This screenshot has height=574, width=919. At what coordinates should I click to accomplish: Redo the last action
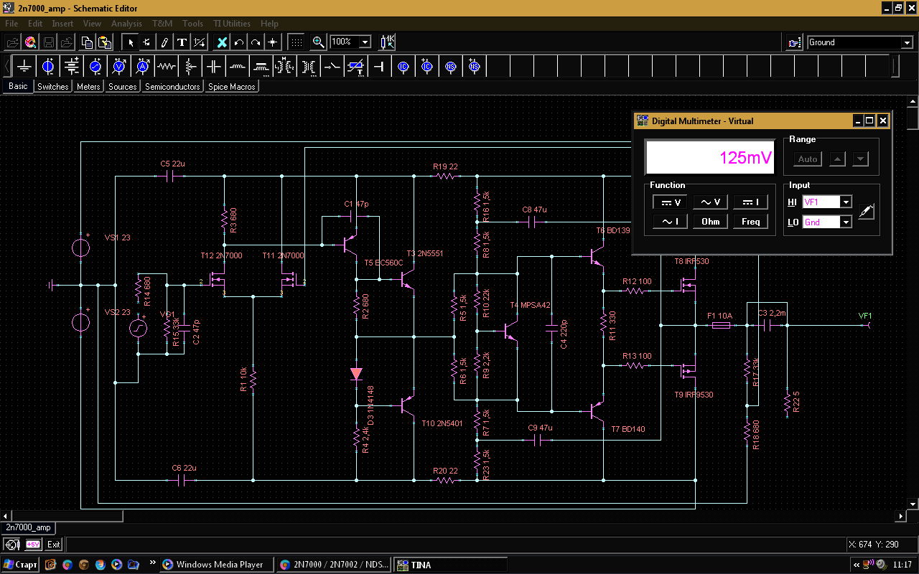[256, 42]
